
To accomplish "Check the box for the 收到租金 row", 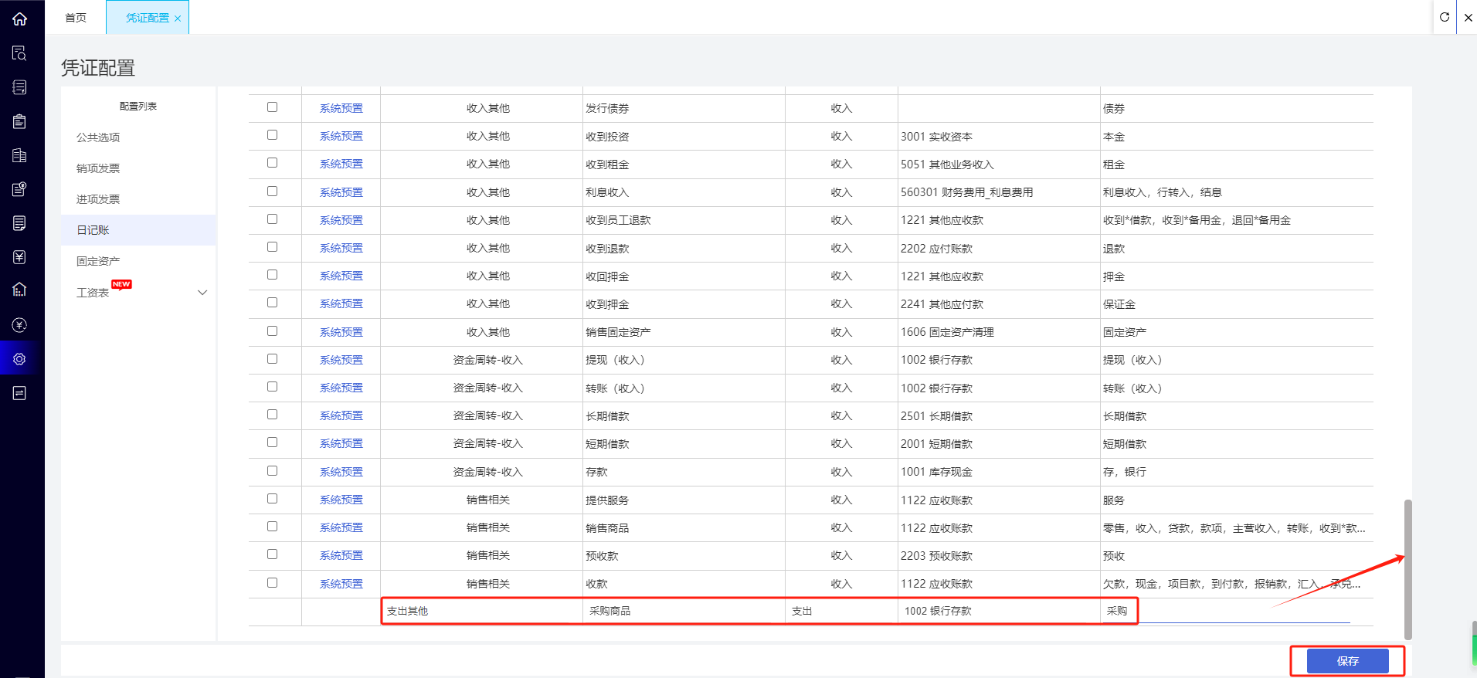I will pyautogui.click(x=272, y=163).
